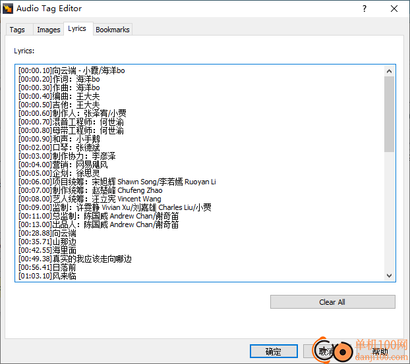The height and width of the screenshot is (364, 410).
Task: Click the line '[00:05.00]企划：徐思灵'
Action: click(59, 173)
